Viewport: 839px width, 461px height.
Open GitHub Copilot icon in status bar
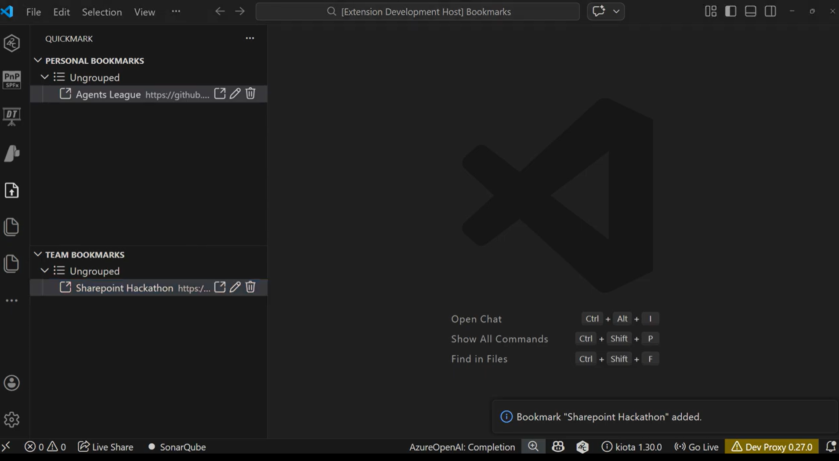tap(557, 447)
